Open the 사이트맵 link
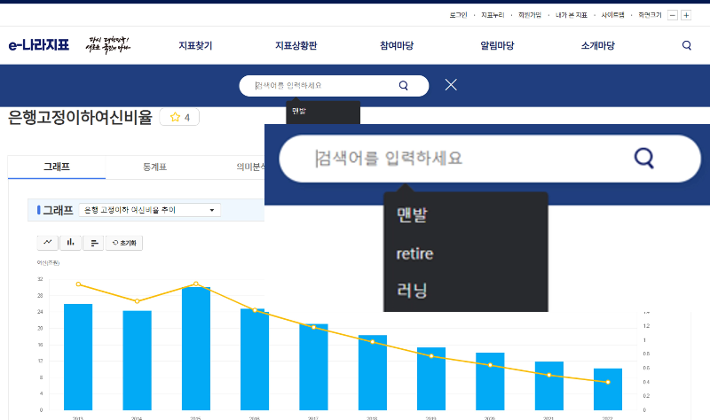This screenshot has width=710, height=420. tap(612, 15)
